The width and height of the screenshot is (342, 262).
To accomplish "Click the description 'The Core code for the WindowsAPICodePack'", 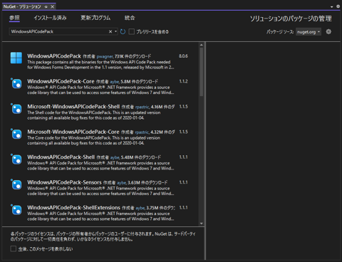I will pyautogui.click(x=93, y=140).
